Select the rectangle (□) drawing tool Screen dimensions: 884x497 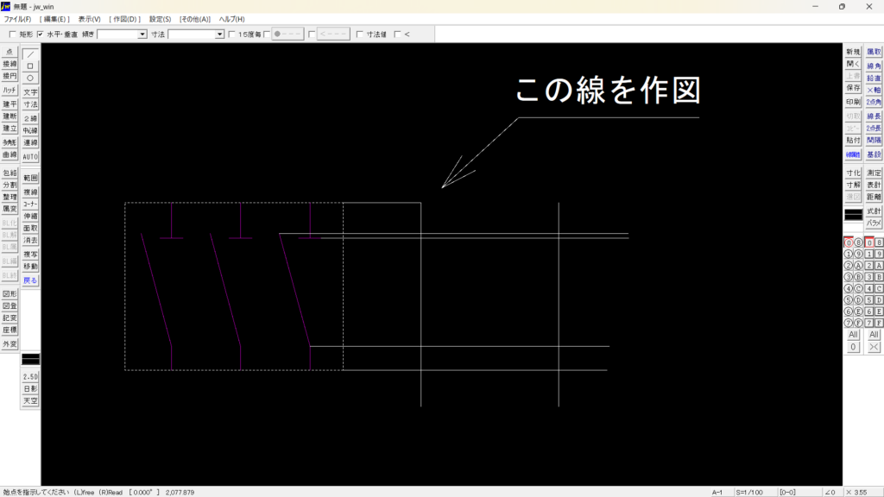pyautogui.click(x=30, y=66)
